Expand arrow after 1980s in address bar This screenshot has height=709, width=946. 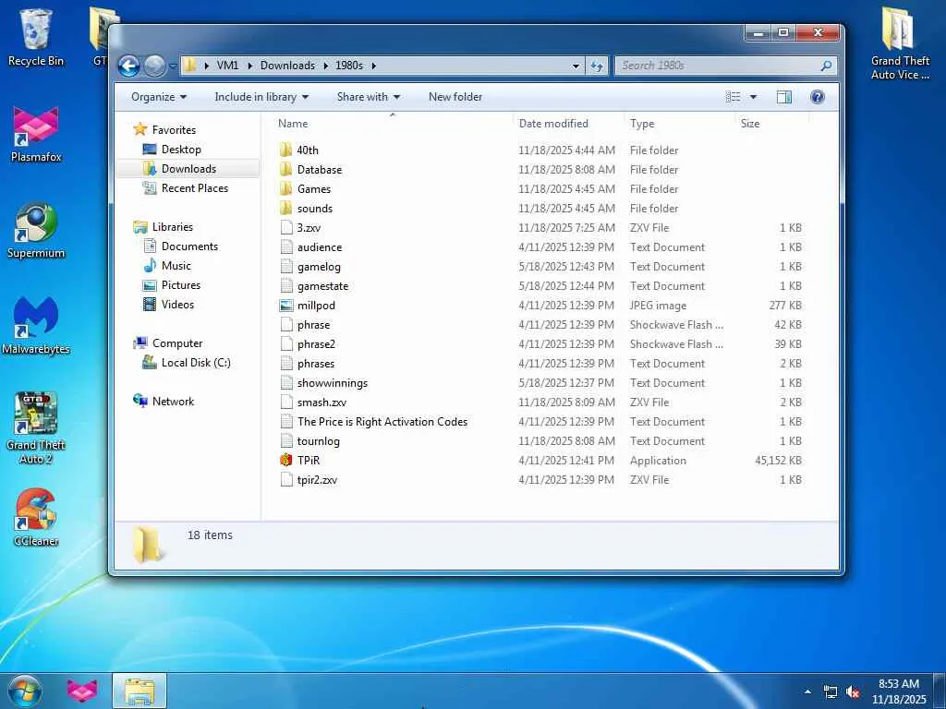click(373, 66)
